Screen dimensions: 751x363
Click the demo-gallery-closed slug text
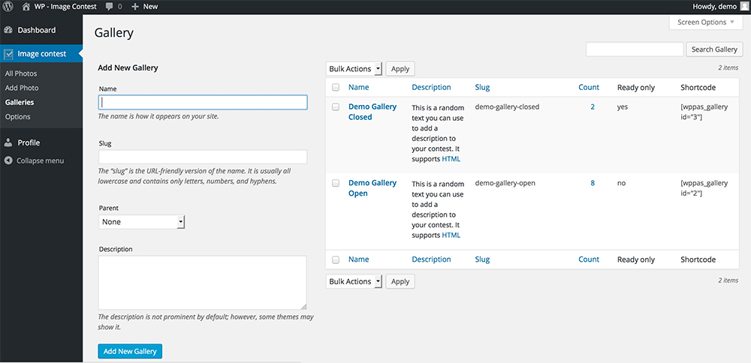507,107
